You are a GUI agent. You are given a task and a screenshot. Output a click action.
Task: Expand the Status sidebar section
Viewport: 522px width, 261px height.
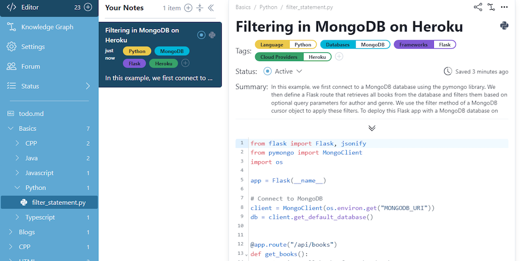(88, 86)
